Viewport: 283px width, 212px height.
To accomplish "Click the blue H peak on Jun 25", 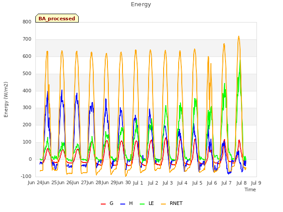I will point(62,90).
